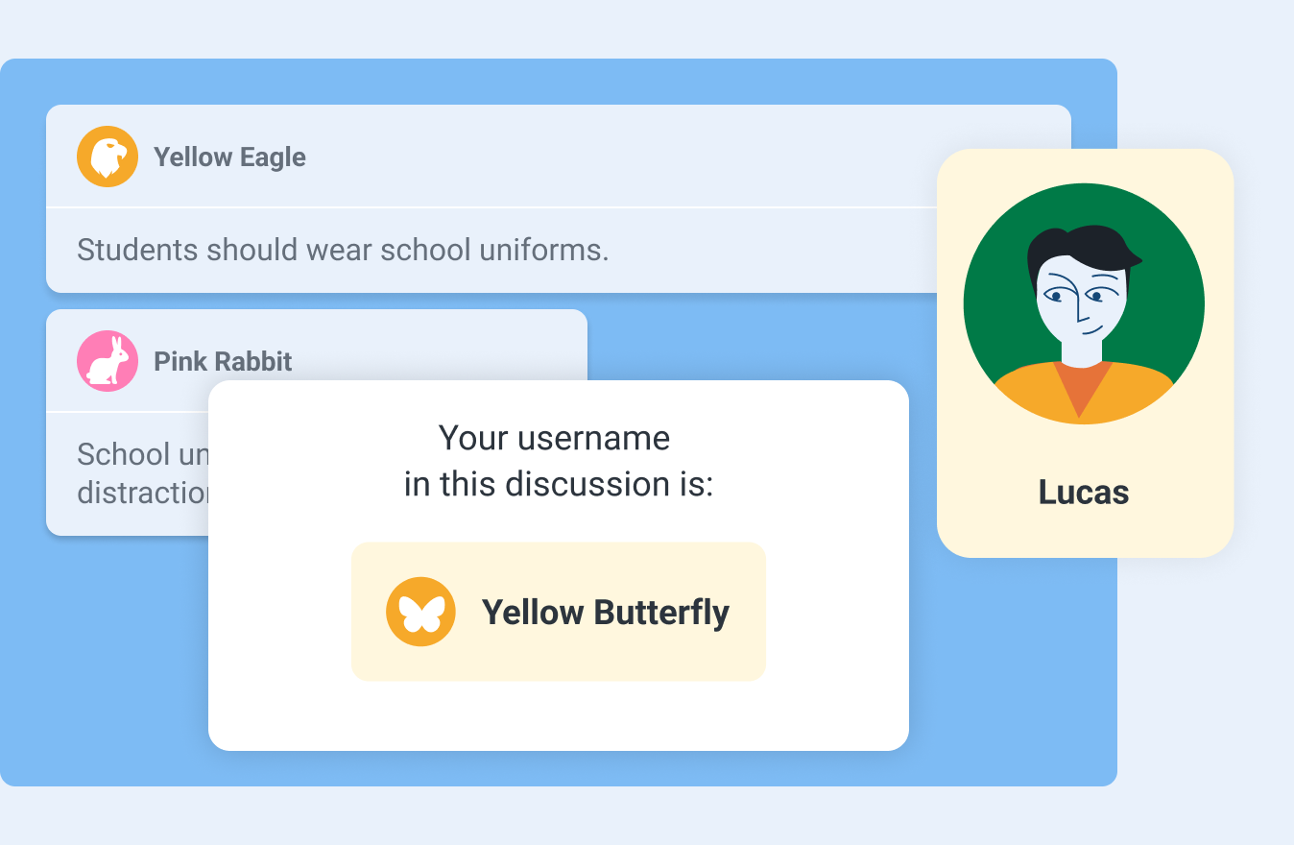Click the Pink Rabbit avatar icon
The height and width of the screenshot is (845, 1294).
(108, 361)
